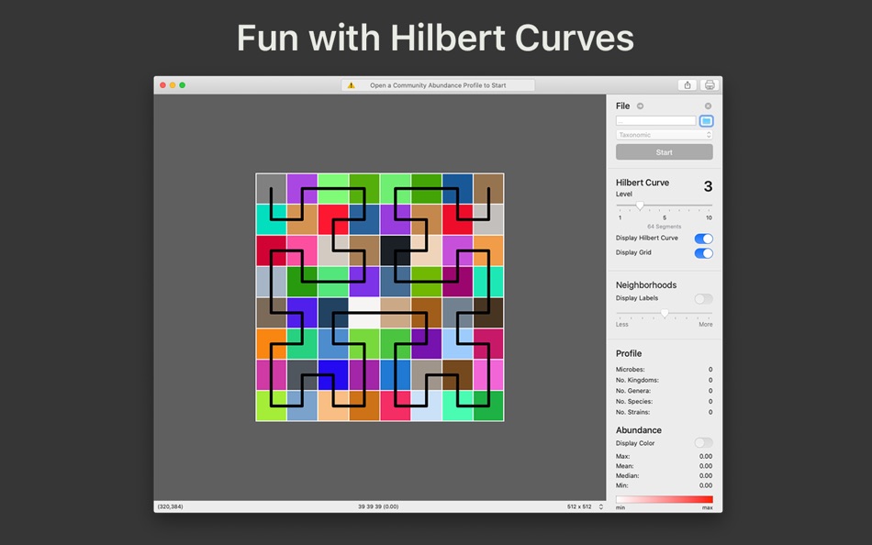The image size is (872, 545).
Task: Click the warning triangle icon in the title bar
Action: click(351, 85)
